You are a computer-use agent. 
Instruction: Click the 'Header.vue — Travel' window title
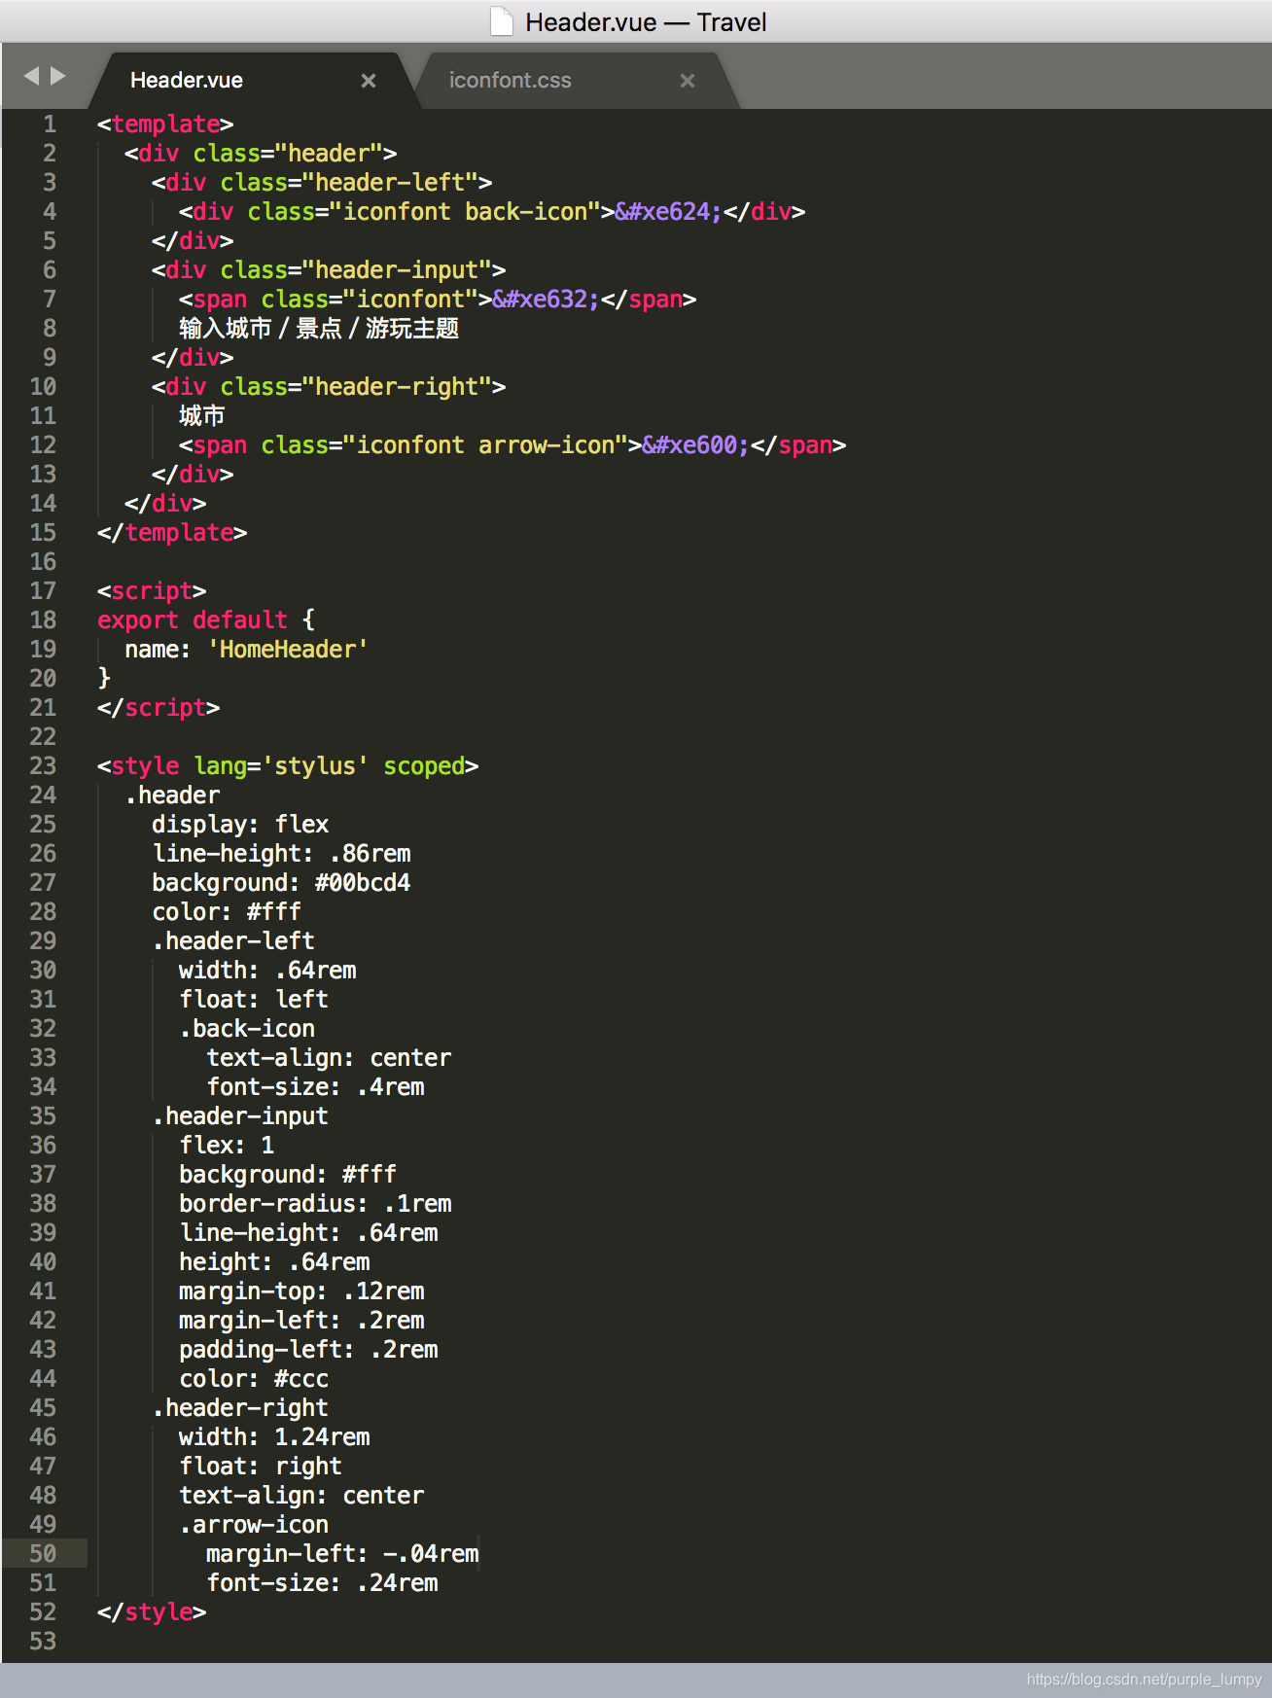click(x=646, y=22)
